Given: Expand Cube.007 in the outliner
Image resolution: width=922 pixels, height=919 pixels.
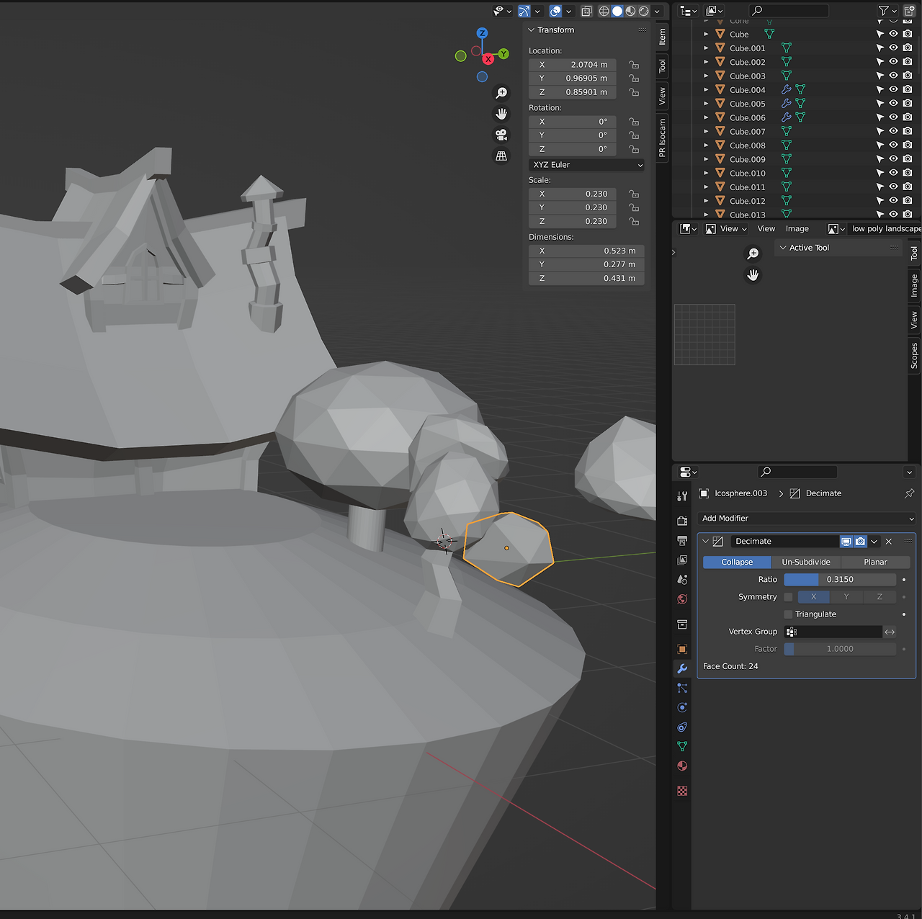Looking at the screenshot, I should pos(706,132).
